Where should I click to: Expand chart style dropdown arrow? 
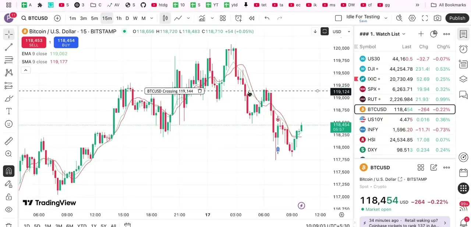(x=188, y=18)
